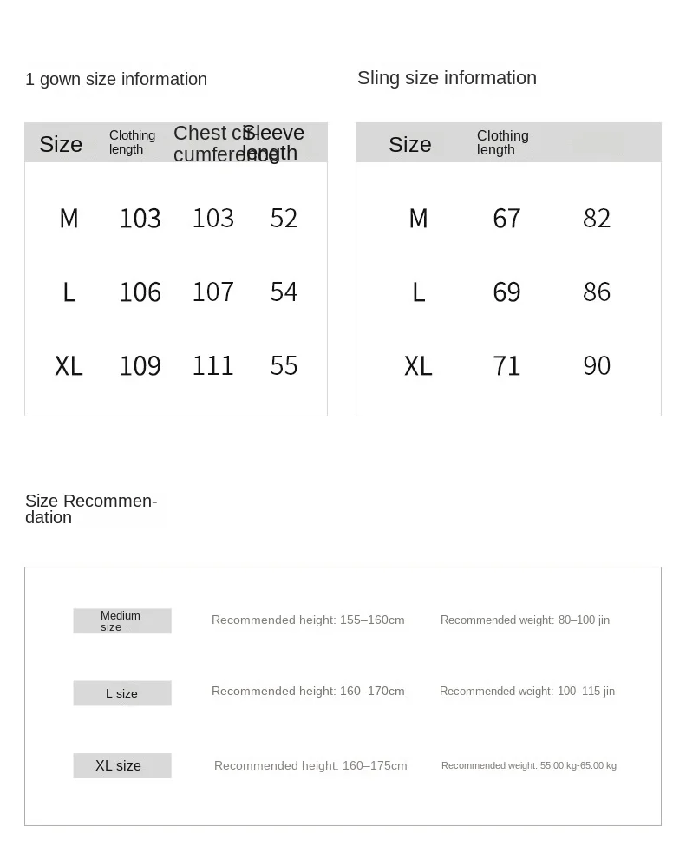
Task: Select the gown size XL row label
Action: (x=69, y=366)
